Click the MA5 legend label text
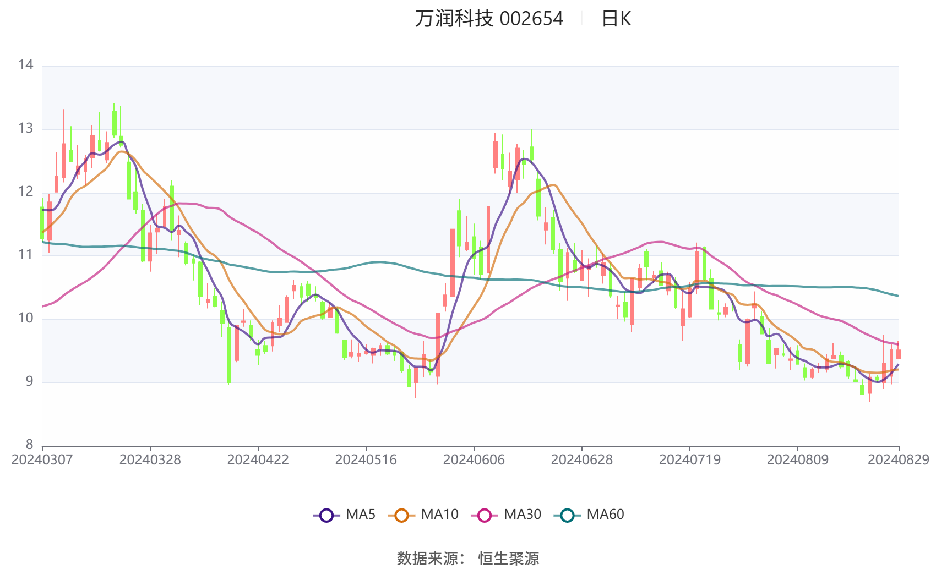 pyautogui.click(x=361, y=515)
